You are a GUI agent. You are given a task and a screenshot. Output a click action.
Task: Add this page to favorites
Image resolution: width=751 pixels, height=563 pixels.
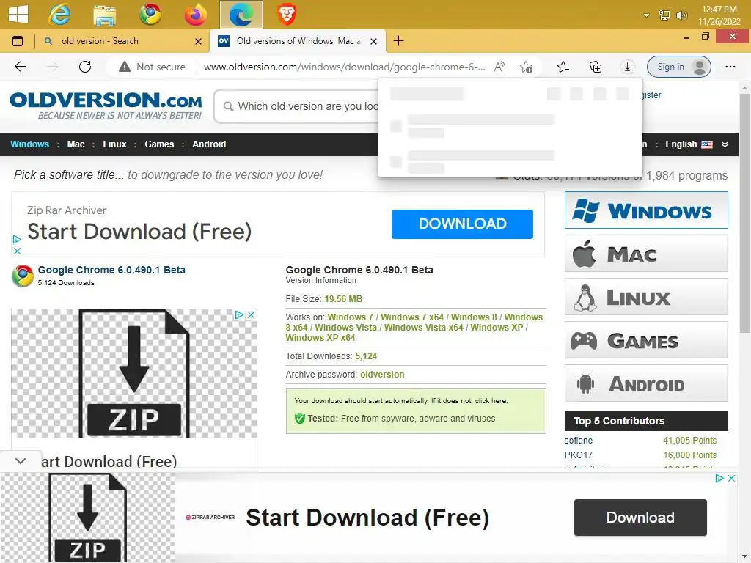pyautogui.click(x=526, y=67)
